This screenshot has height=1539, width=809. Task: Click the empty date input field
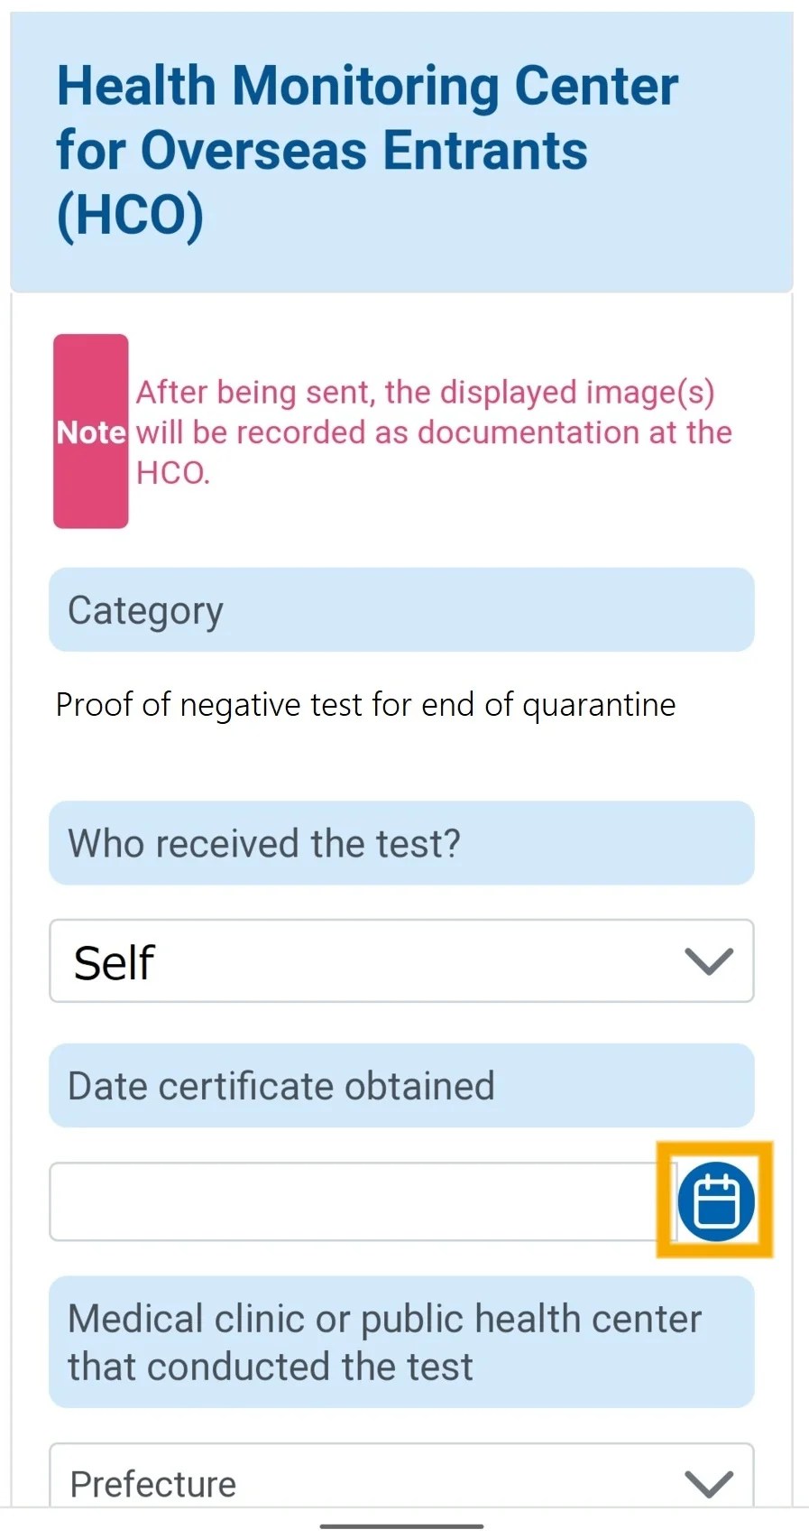(361, 1201)
